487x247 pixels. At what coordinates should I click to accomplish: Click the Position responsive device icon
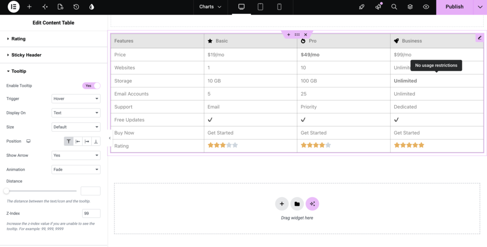(x=29, y=141)
